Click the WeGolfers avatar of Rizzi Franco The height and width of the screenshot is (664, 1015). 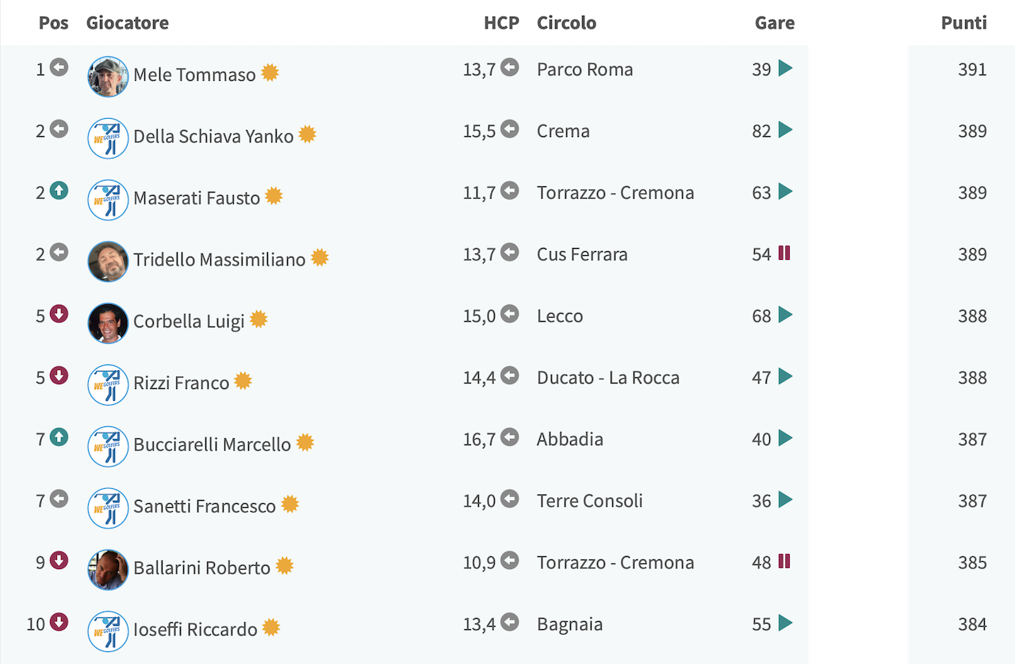pos(108,385)
